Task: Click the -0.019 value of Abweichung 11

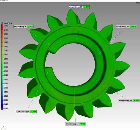Action: pos(134,27)
